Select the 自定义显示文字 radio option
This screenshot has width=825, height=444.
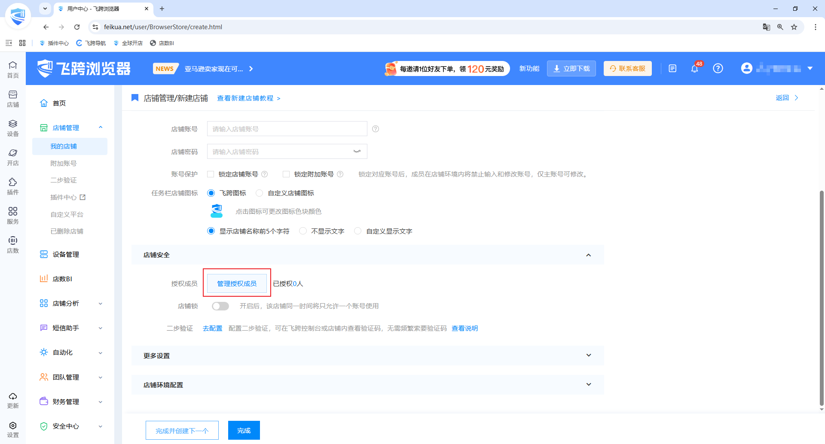(x=357, y=231)
